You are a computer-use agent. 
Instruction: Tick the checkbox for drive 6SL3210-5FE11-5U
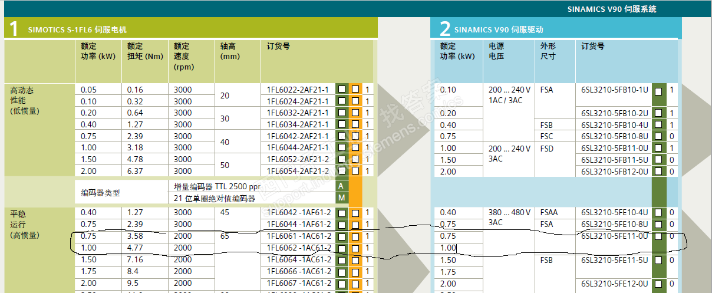658,260
